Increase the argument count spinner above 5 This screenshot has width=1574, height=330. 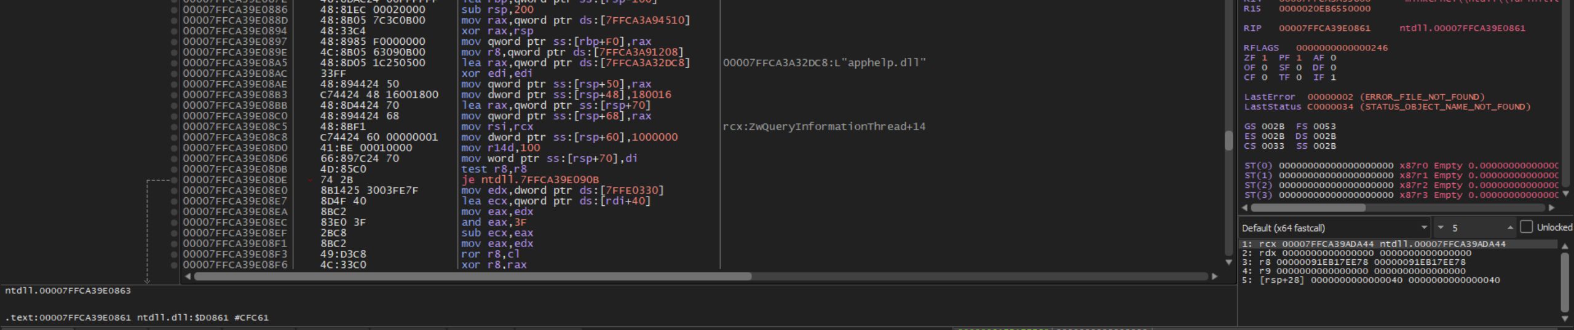tap(1510, 225)
